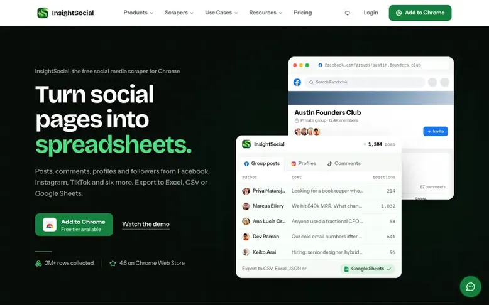
Task: Click the Facebook logo in mock browser
Action: click(297, 82)
